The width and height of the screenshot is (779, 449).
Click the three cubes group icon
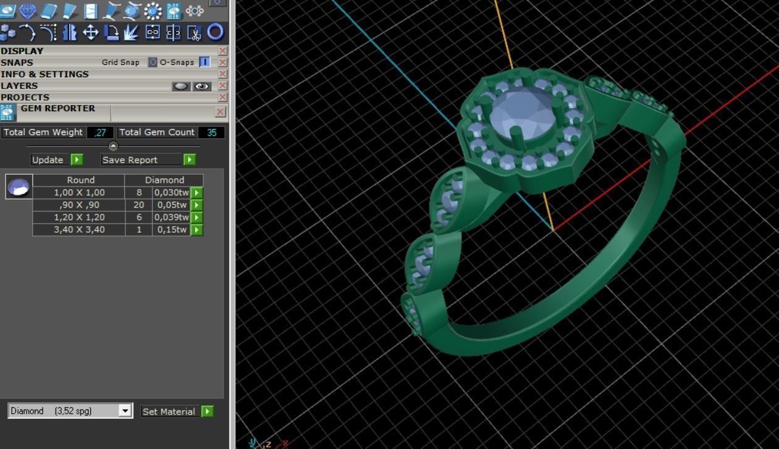(8, 32)
